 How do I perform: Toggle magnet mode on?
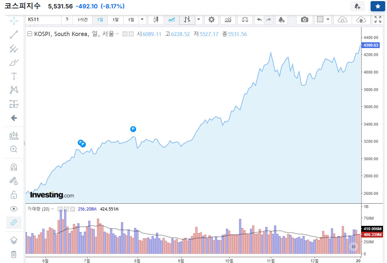point(14,167)
